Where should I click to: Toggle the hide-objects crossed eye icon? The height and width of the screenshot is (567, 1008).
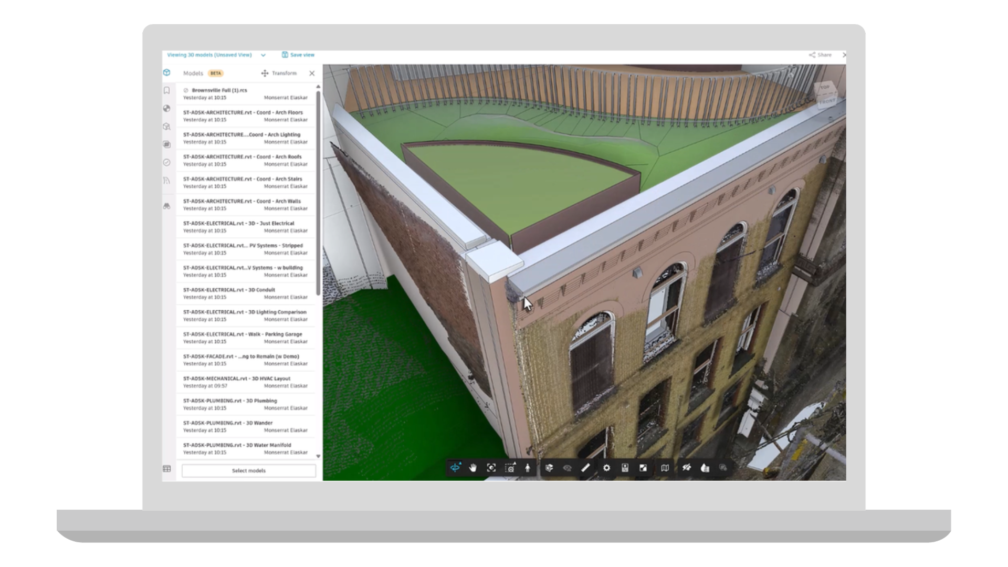point(687,468)
